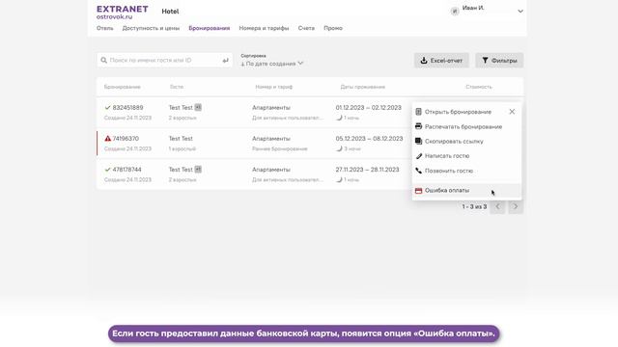Screen dimensions: 618x347
Task: Click dates 05.12.2023 – 08.12.2023
Action: [369, 139]
